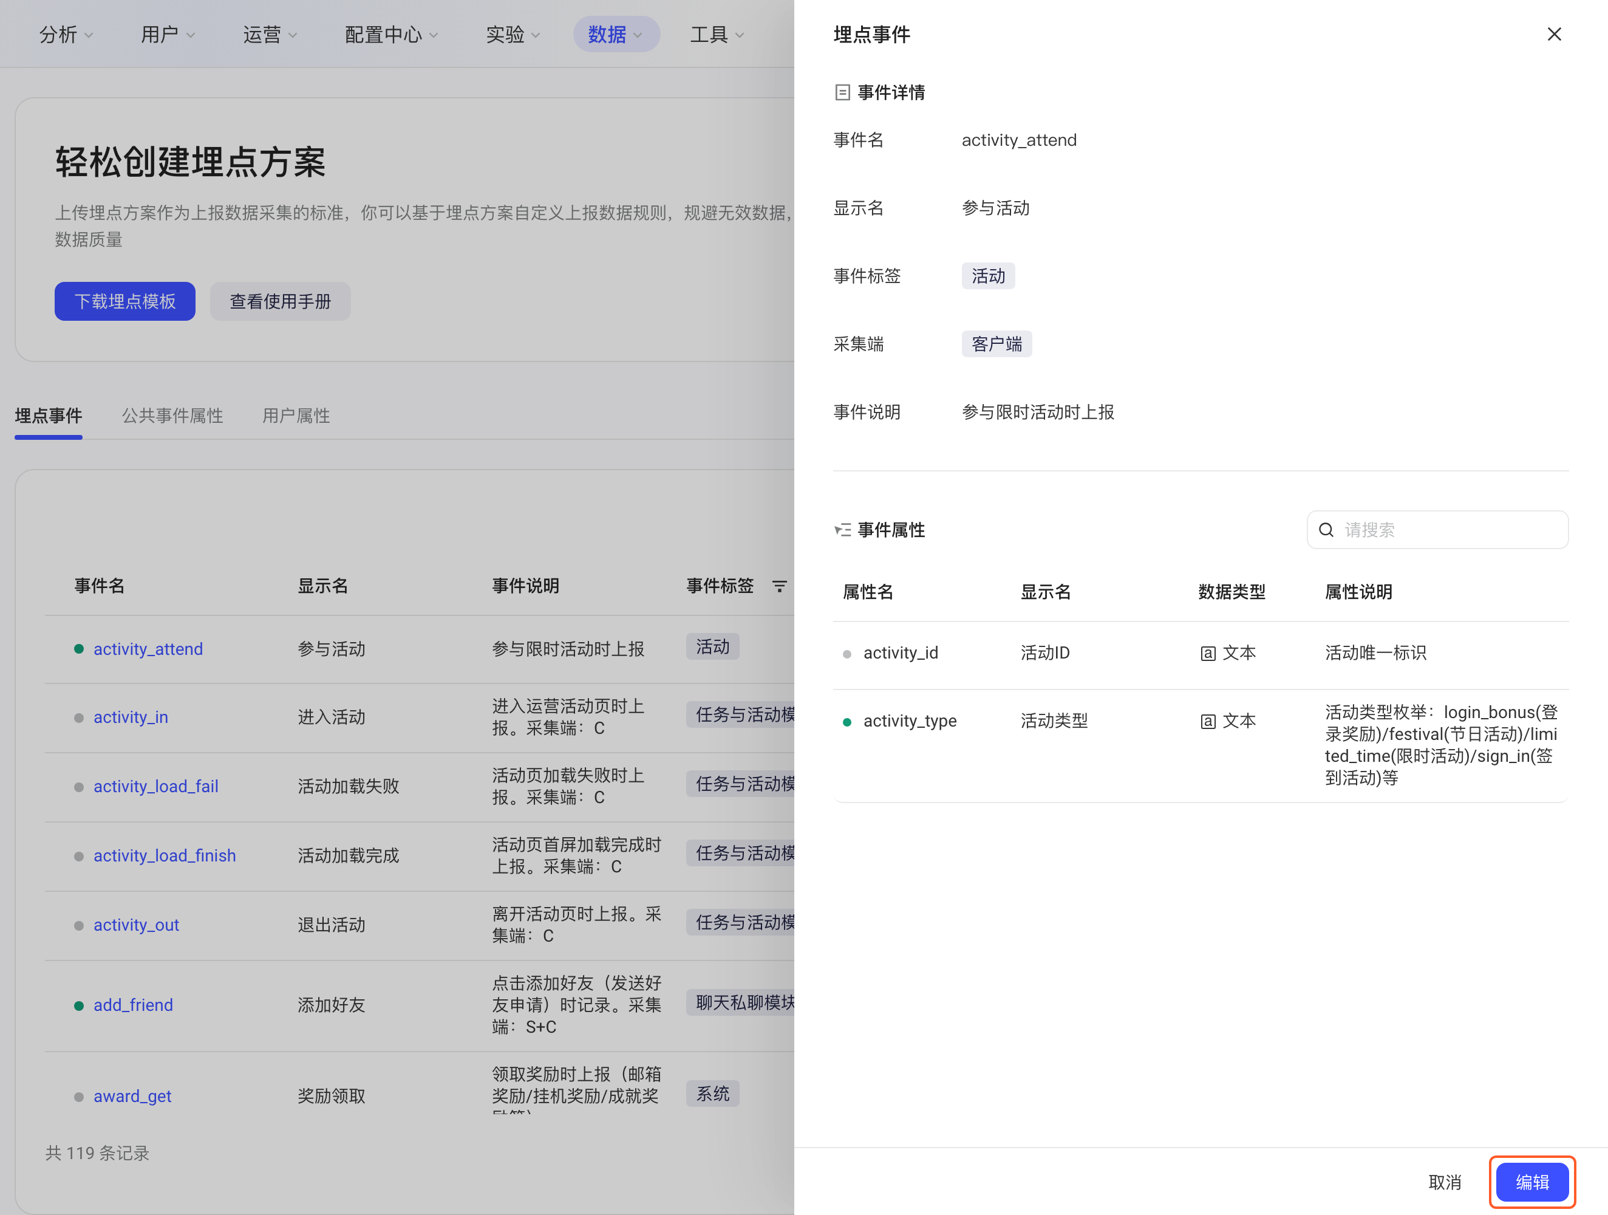Click the 编辑 button
This screenshot has width=1608, height=1215.
click(x=1533, y=1182)
